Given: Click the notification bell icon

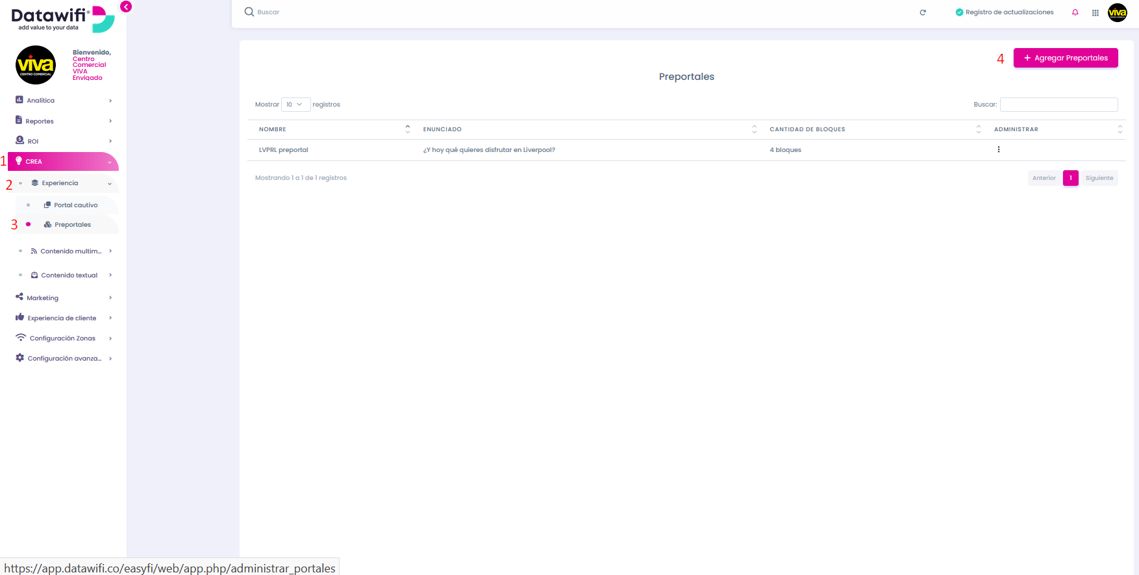Looking at the screenshot, I should (x=1075, y=12).
